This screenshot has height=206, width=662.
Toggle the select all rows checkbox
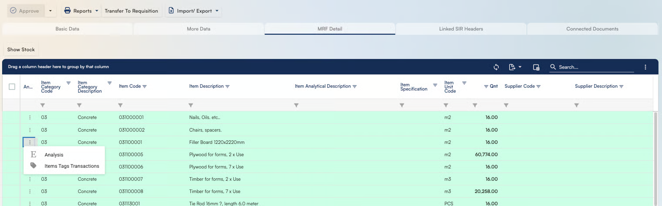(x=12, y=86)
